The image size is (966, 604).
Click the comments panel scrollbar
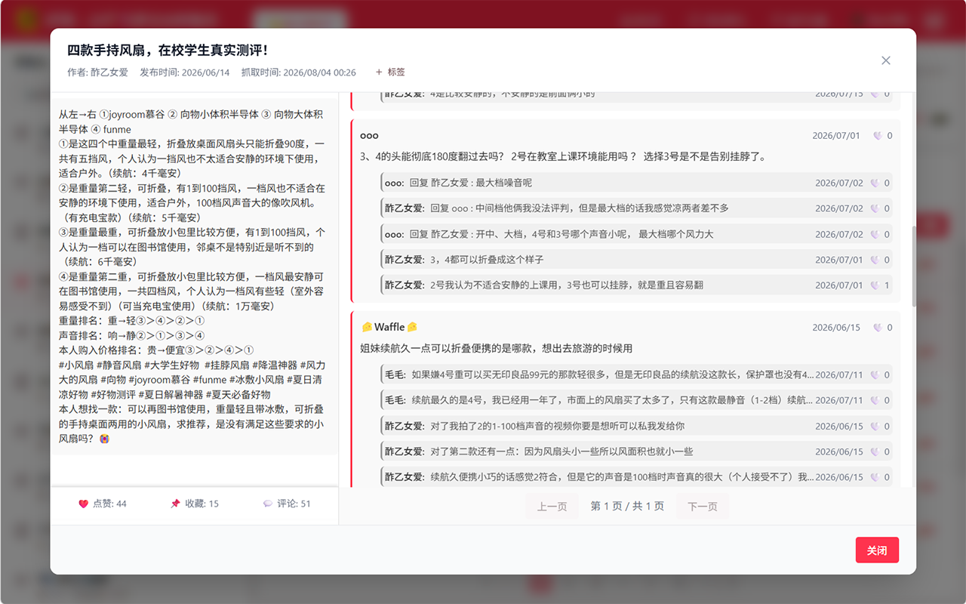click(914, 266)
